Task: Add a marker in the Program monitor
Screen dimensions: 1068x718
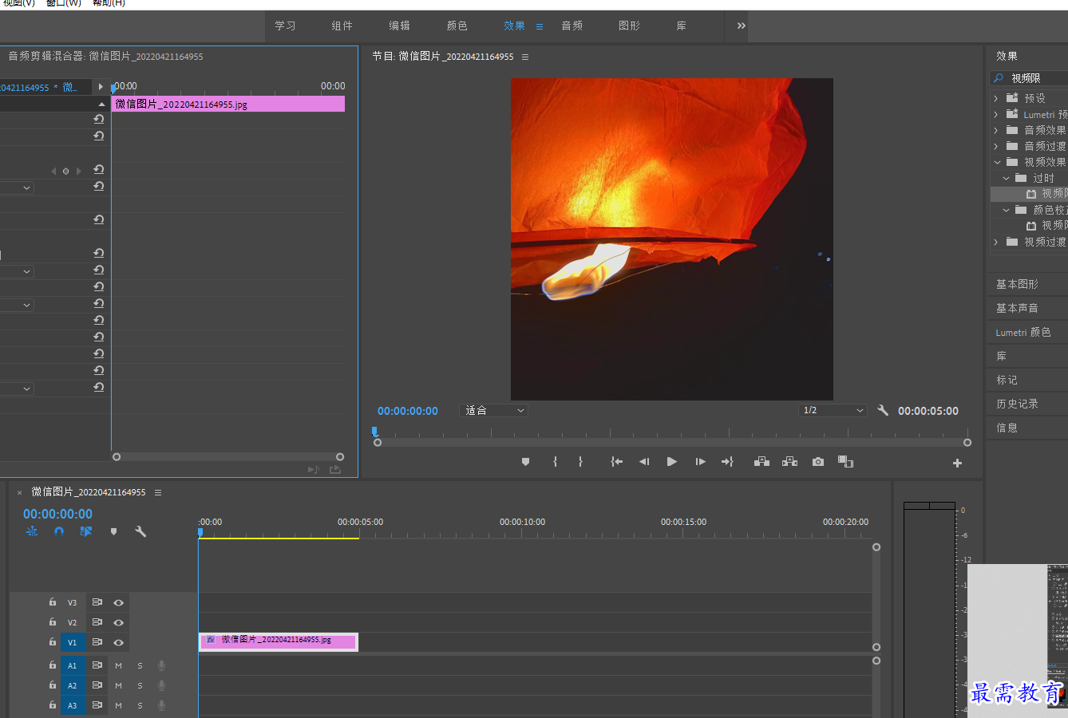Action: [525, 462]
